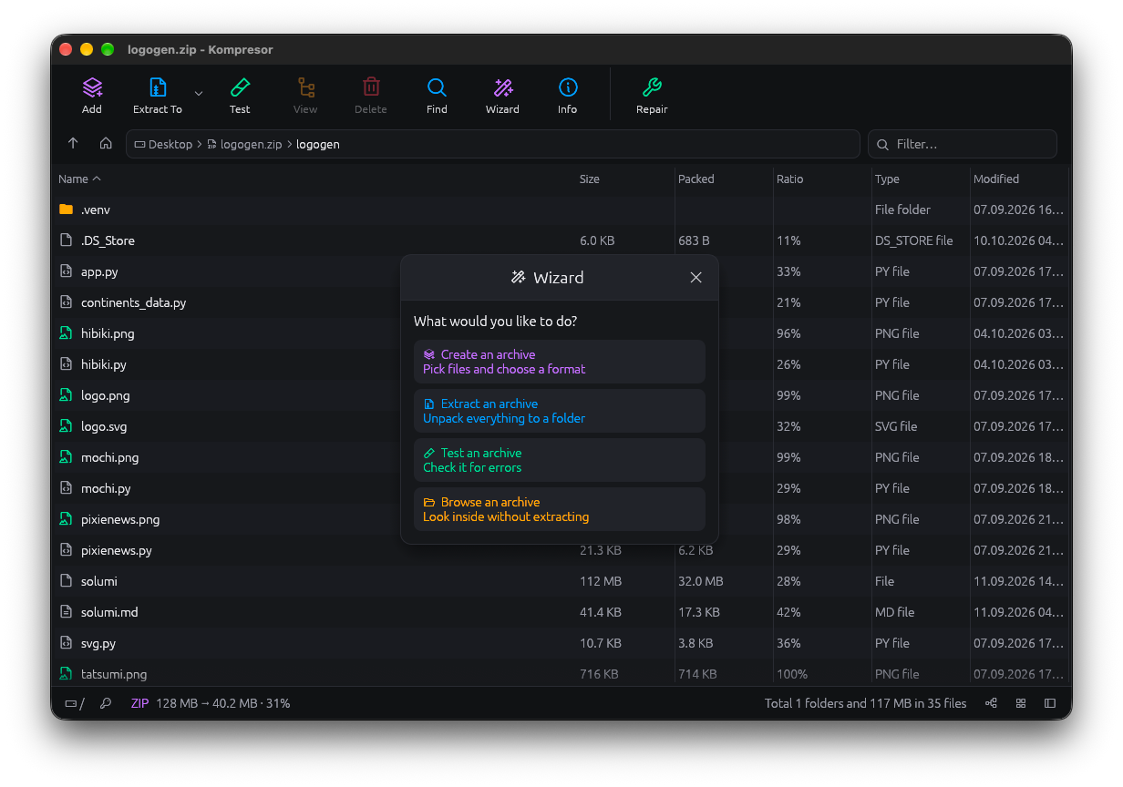Screen dimensions: 1123x787
Task: Click the pixienews.png image icon
Action: pos(66,519)
